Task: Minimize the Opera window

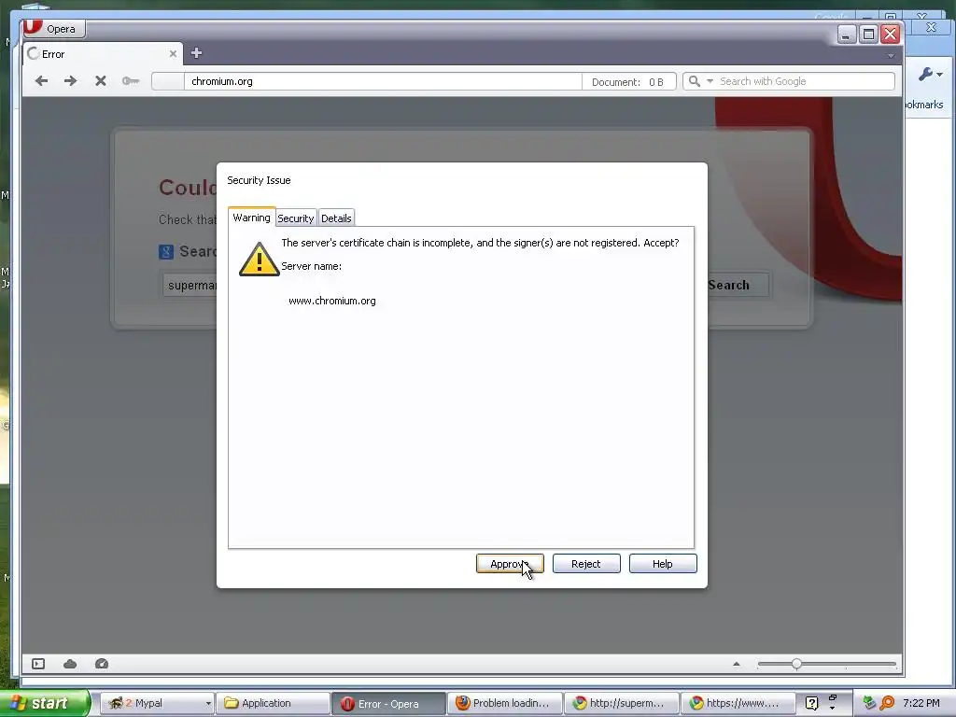Action: 846,35
